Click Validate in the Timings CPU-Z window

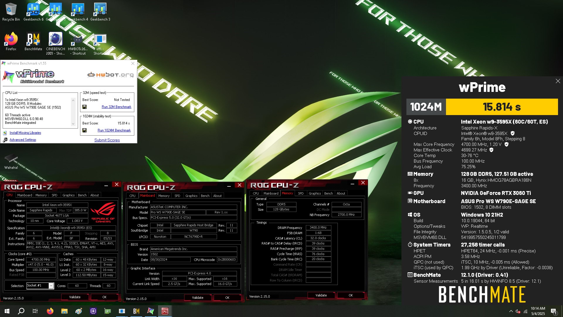[321, 295]
